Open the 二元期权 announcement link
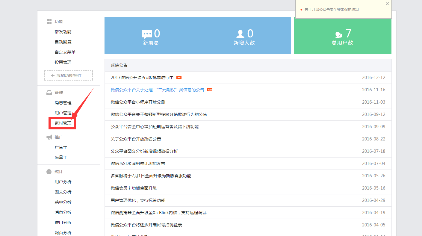Screen dimensions: 422x236 pyautogui.click(x=157, y=90)
